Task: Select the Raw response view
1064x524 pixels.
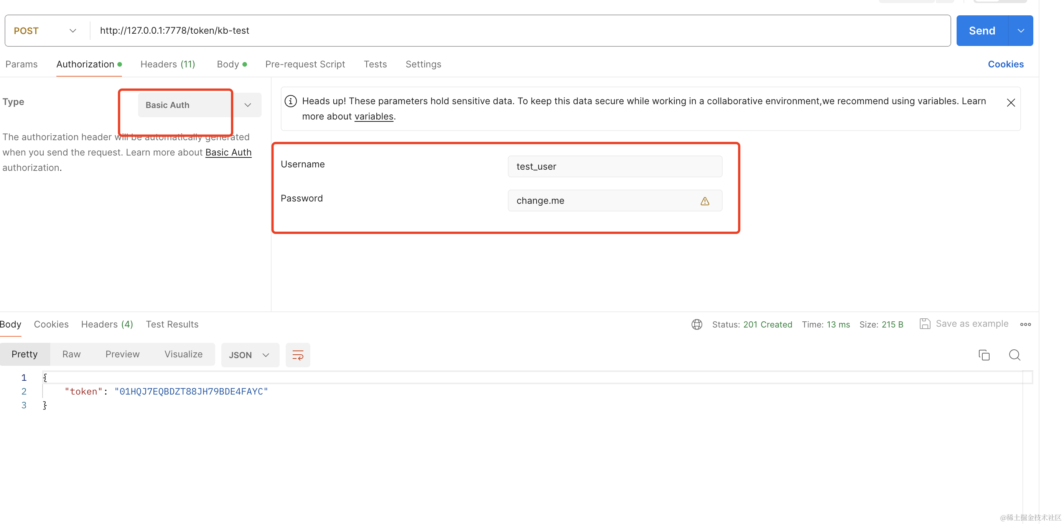Action: (71, 354)
